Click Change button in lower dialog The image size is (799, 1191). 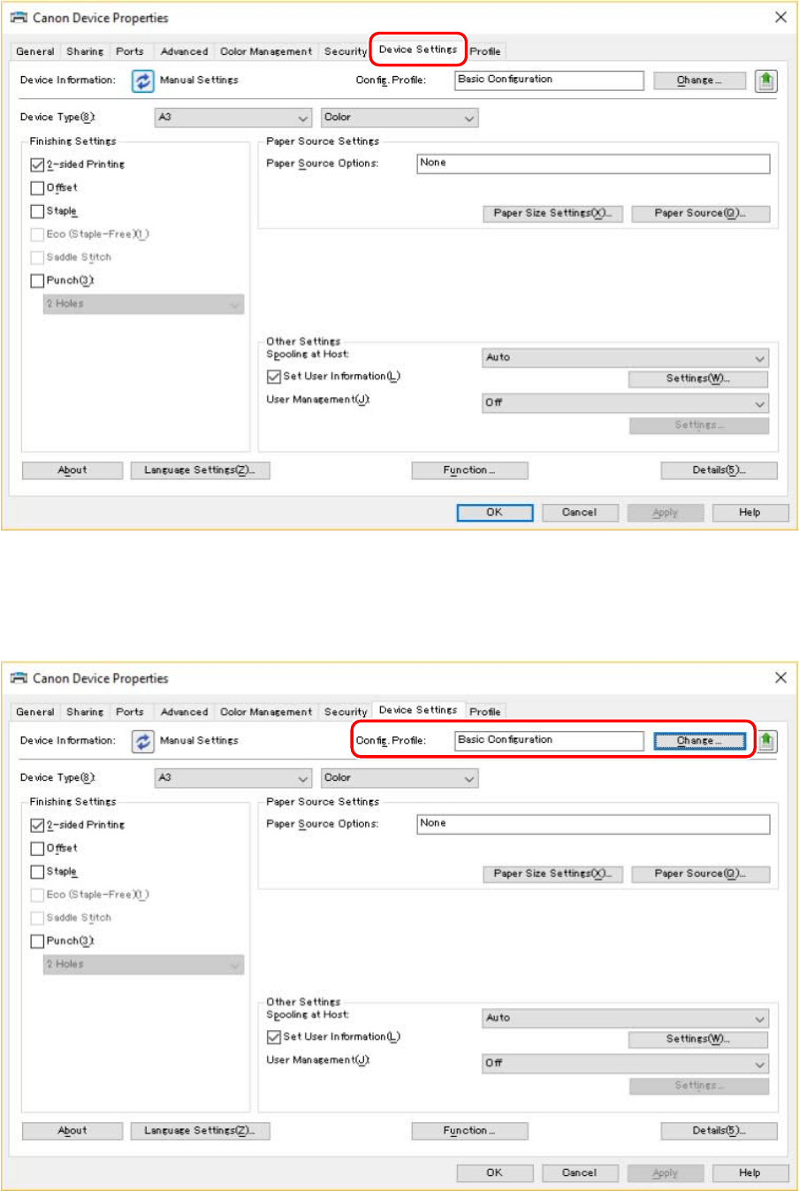click(699, 741)
